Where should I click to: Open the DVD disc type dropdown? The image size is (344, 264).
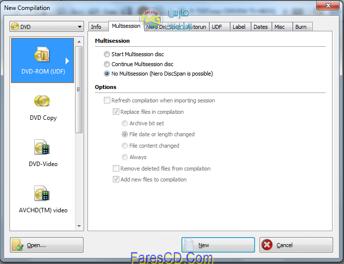pyautogui.click(x=47, y=27)
